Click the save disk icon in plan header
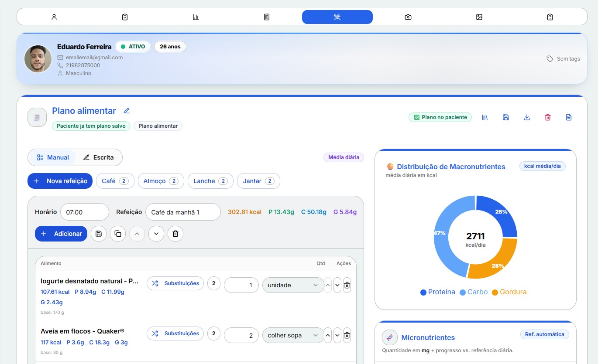 506,117
